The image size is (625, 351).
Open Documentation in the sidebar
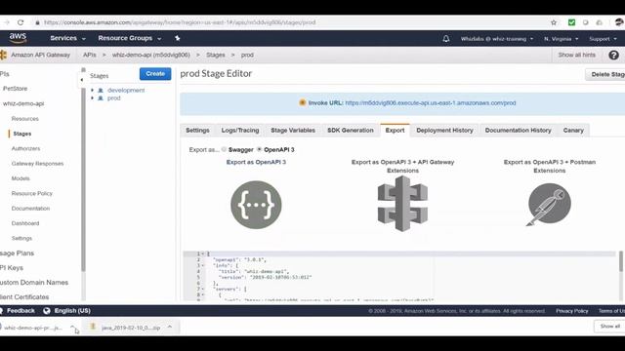point(30,208)
